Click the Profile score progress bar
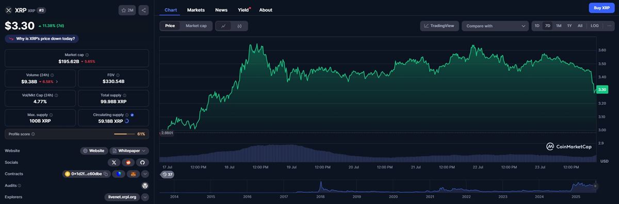Screen dimensions: 619x204 124,134
